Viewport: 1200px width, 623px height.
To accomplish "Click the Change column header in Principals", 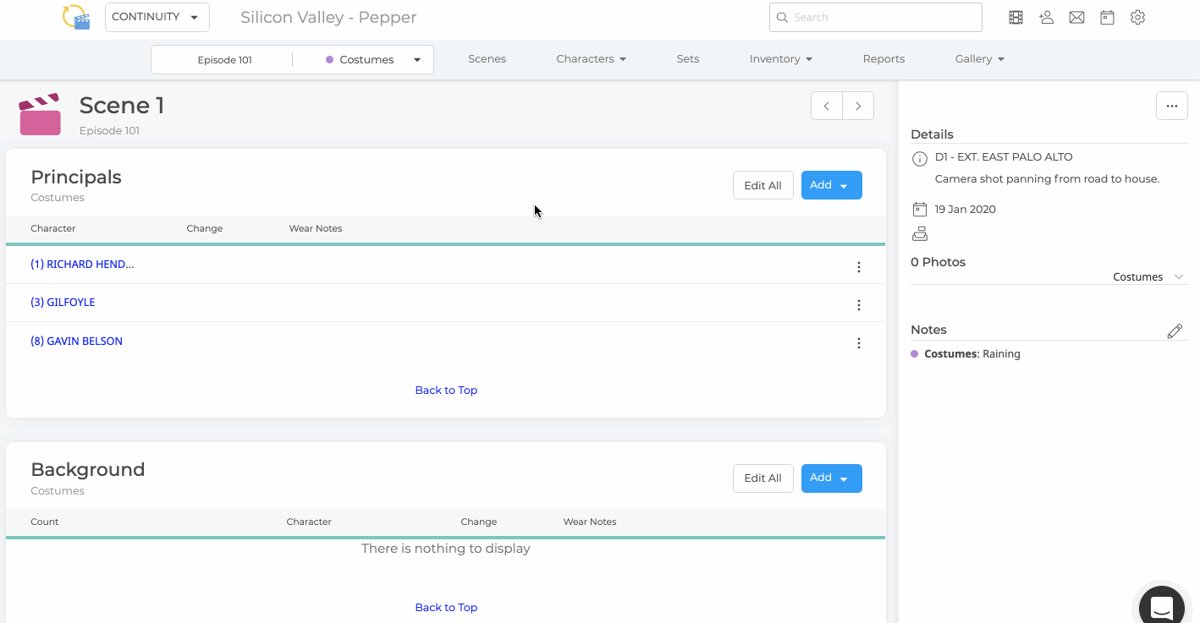I will 205,229.
